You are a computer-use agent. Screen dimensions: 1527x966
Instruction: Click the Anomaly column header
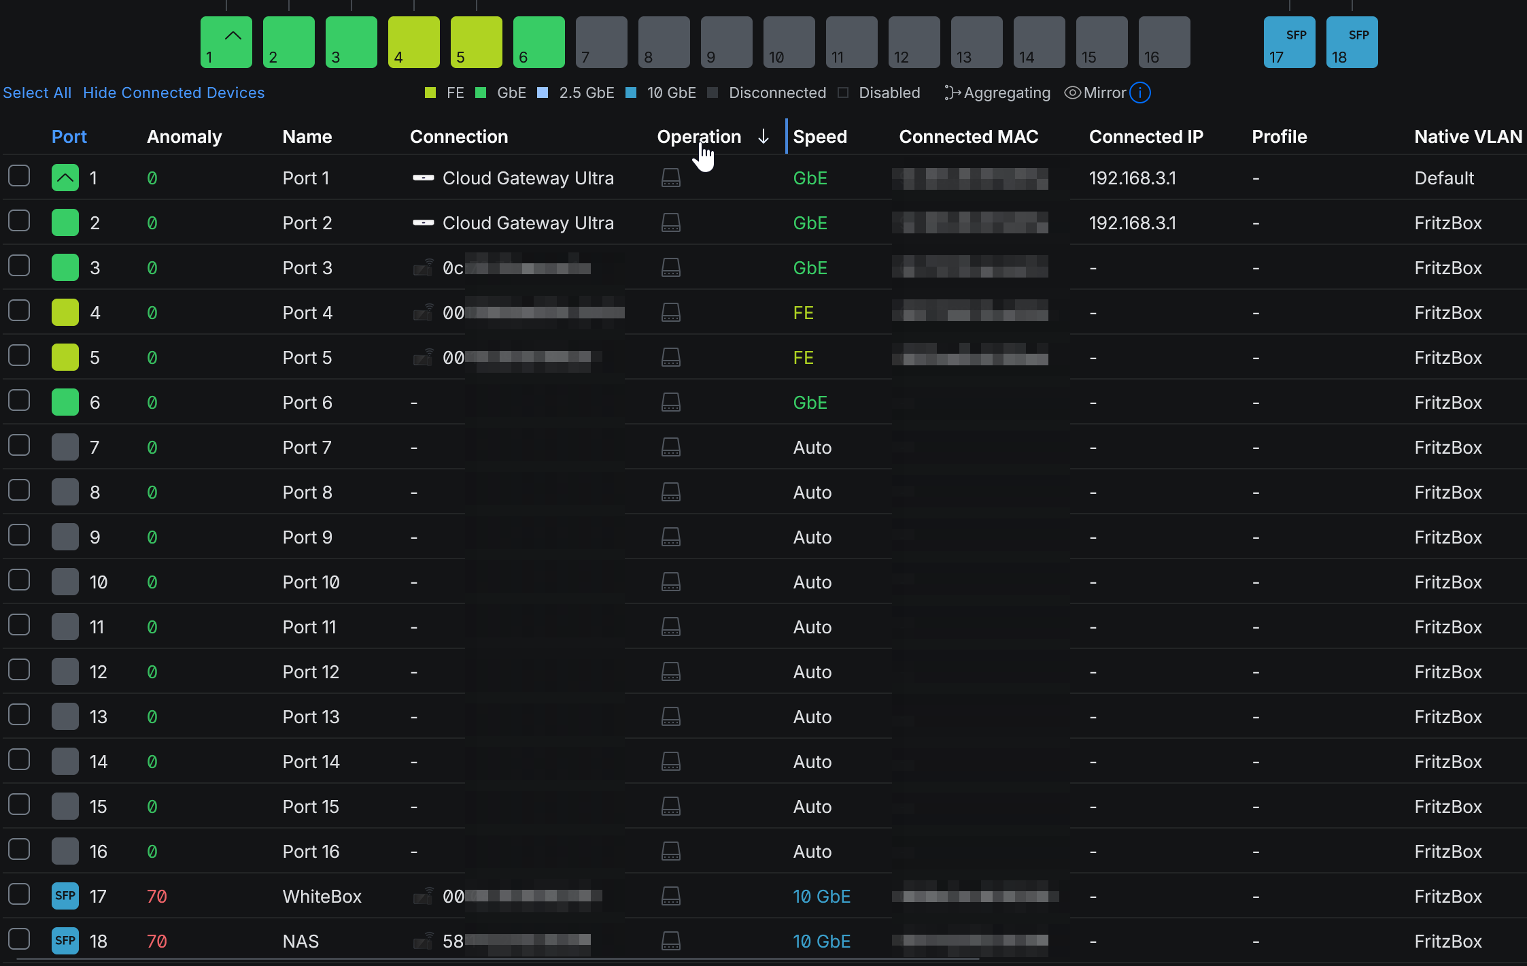184,137
